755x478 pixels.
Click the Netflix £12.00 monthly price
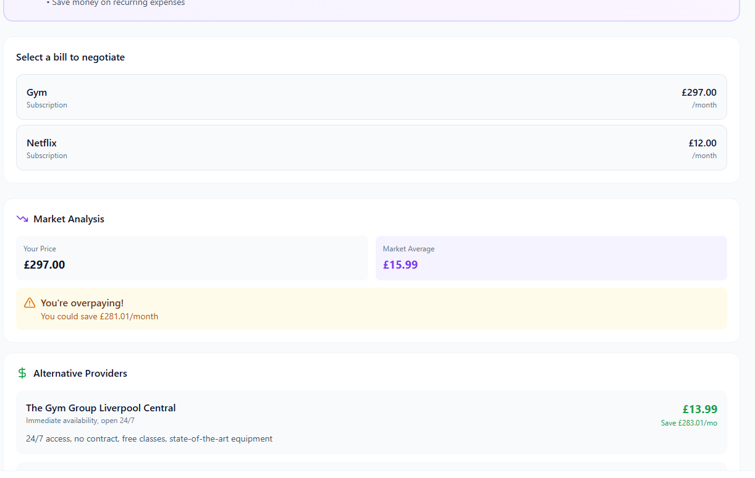[x=702, y=143]
